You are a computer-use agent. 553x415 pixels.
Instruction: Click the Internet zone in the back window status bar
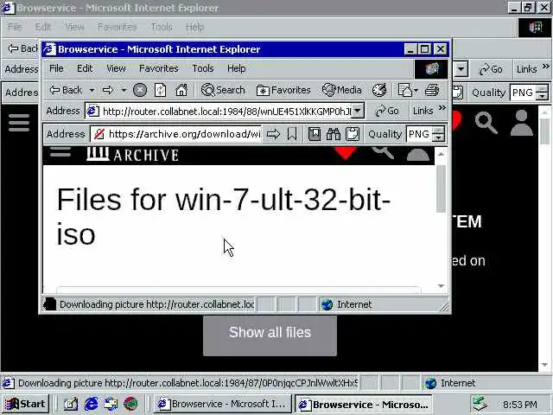pos(451,383)
